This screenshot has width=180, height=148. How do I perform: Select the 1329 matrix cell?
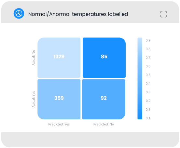(x=59, y=58)
